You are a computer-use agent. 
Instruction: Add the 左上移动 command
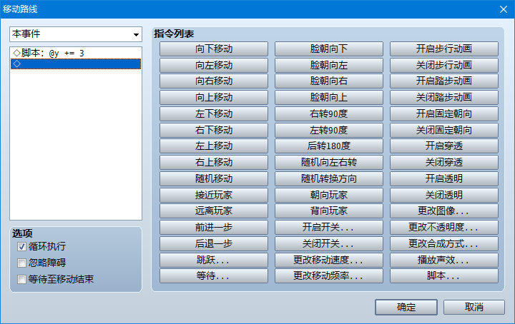(x=214, y=146)
